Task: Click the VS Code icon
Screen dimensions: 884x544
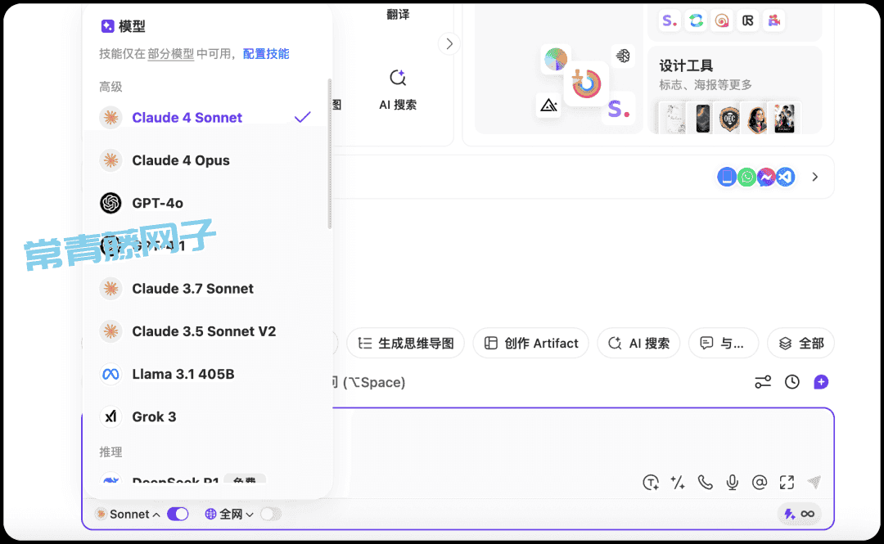Action: coord(785,177)
